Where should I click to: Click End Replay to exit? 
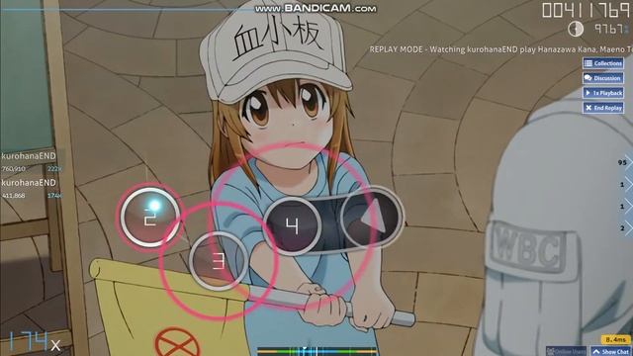(603, 108)
